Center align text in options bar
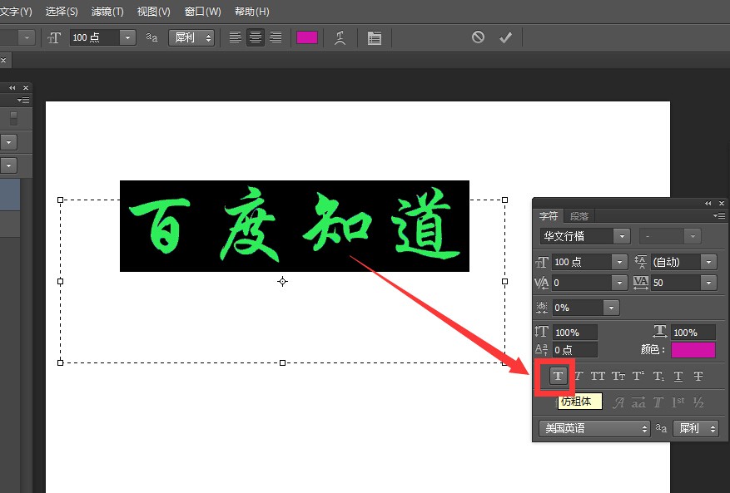 pos(256,37)
